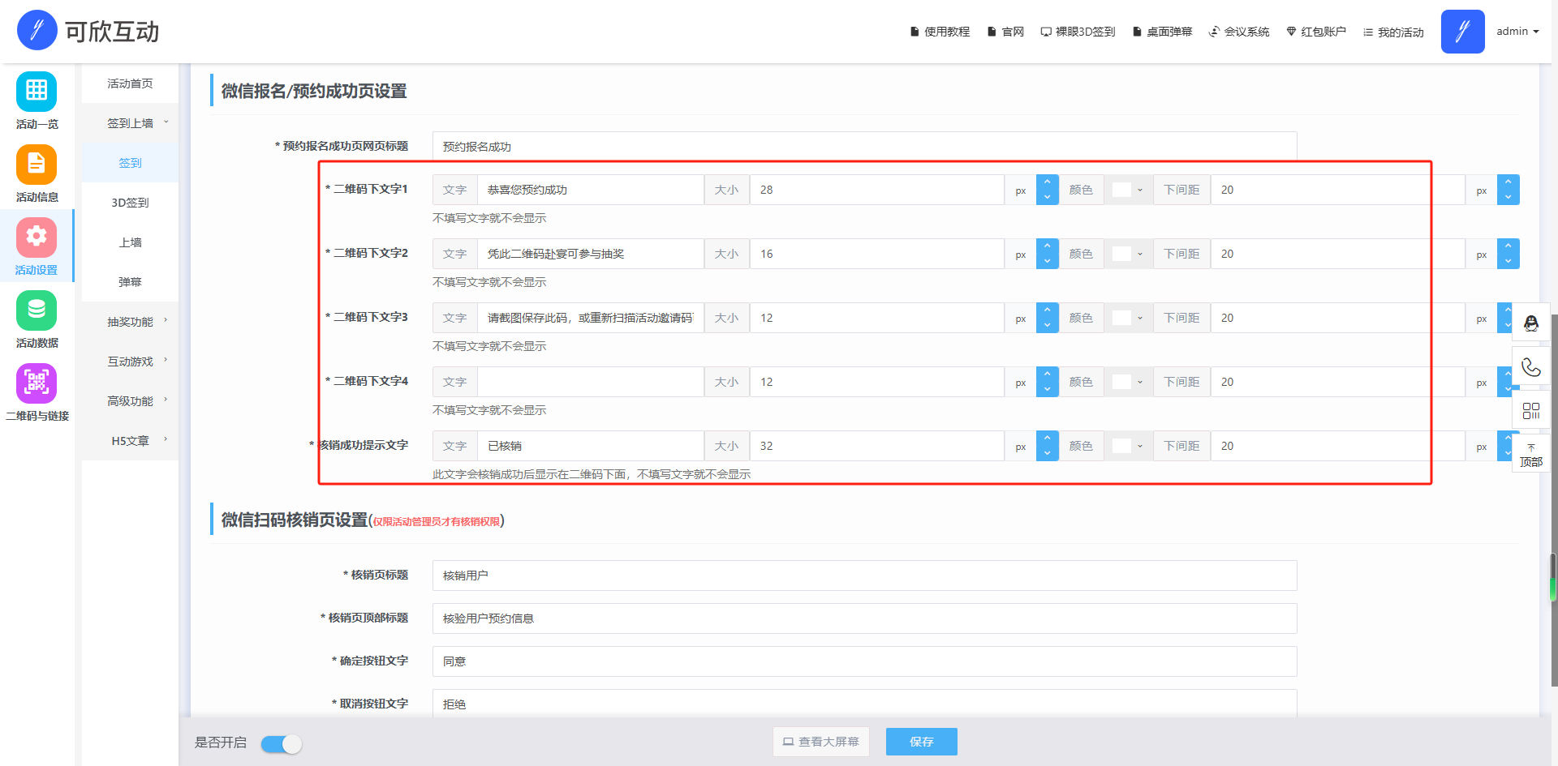The width and height of the screenshot is (1558, 766).
Task: Open 裸眼3D签到 top link
Action: [x=1078, y=32]
